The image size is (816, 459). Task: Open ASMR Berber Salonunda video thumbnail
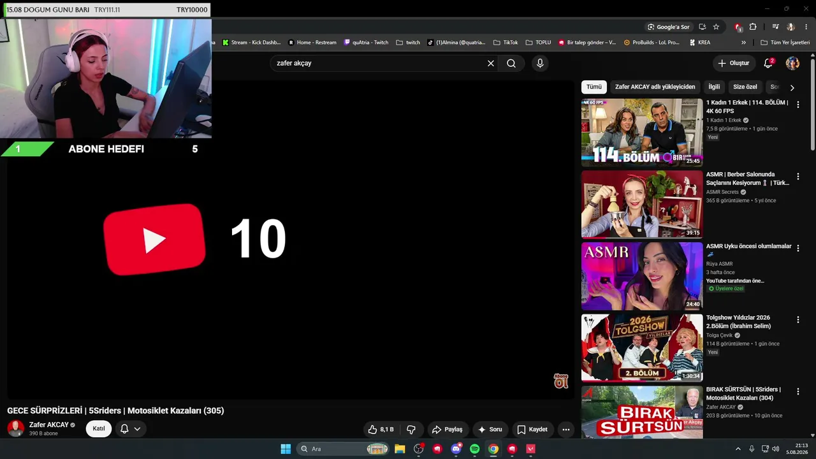642,205
